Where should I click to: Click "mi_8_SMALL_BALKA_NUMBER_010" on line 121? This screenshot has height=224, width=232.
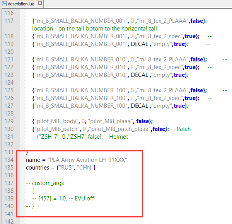coord(81,59)
